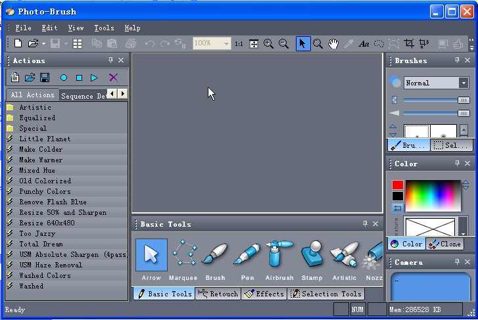Open the Artistic actions folder
The height and width of the screenshot is (320, 478).
(x=35, y=107)
